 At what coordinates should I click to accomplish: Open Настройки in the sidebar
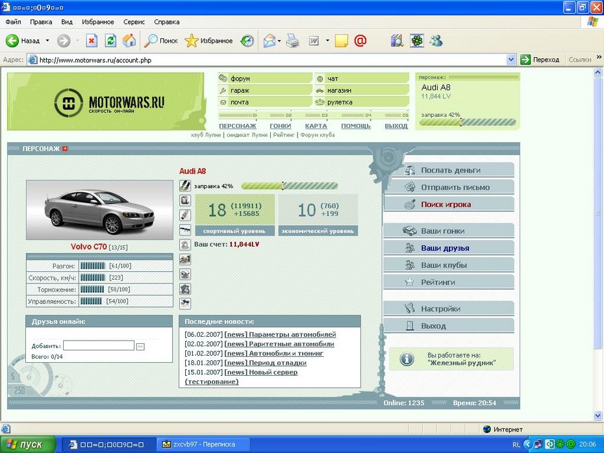(x=449, y=308)
